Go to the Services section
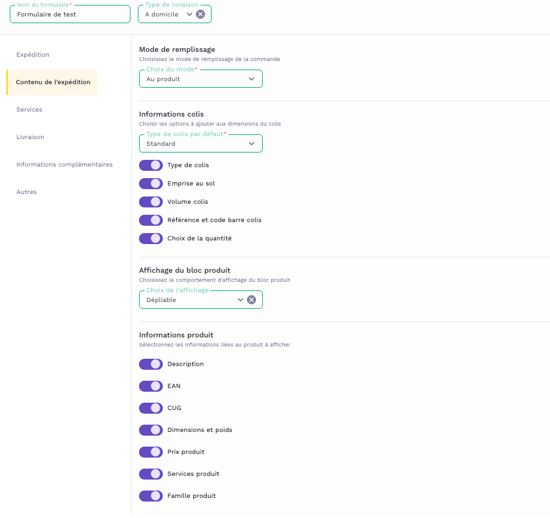550x518 pixels. pyautogui.click(x=29, y=110)
